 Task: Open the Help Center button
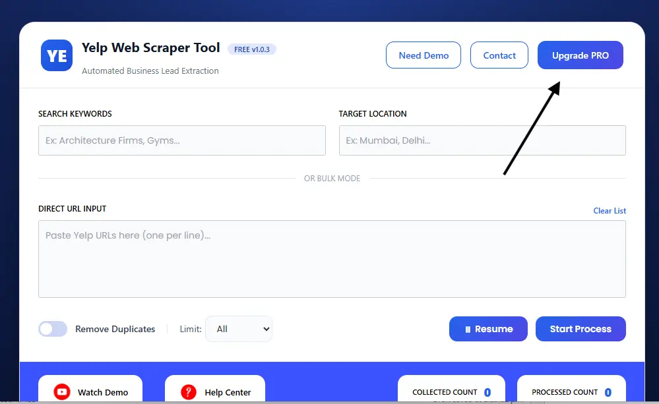tap(215, 390)
